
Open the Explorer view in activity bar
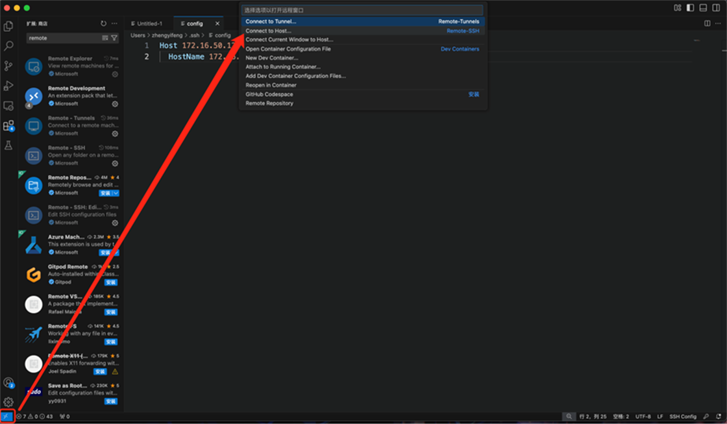(x=8, y=27)
